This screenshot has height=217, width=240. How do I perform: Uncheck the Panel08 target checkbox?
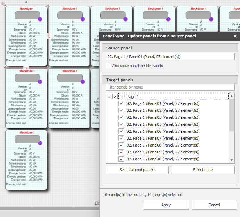click(x=121, y=145)
